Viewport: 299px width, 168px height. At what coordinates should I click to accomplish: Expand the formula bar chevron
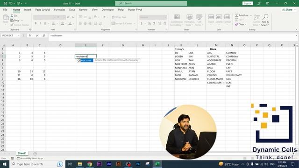(296, 35)
